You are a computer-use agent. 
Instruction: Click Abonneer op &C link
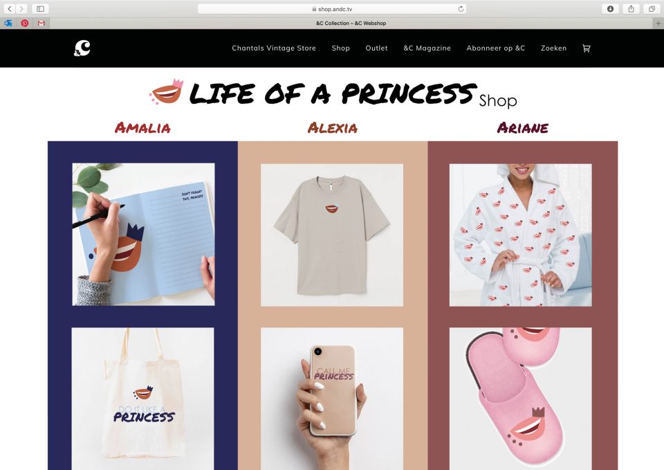(x=495, y=48)
